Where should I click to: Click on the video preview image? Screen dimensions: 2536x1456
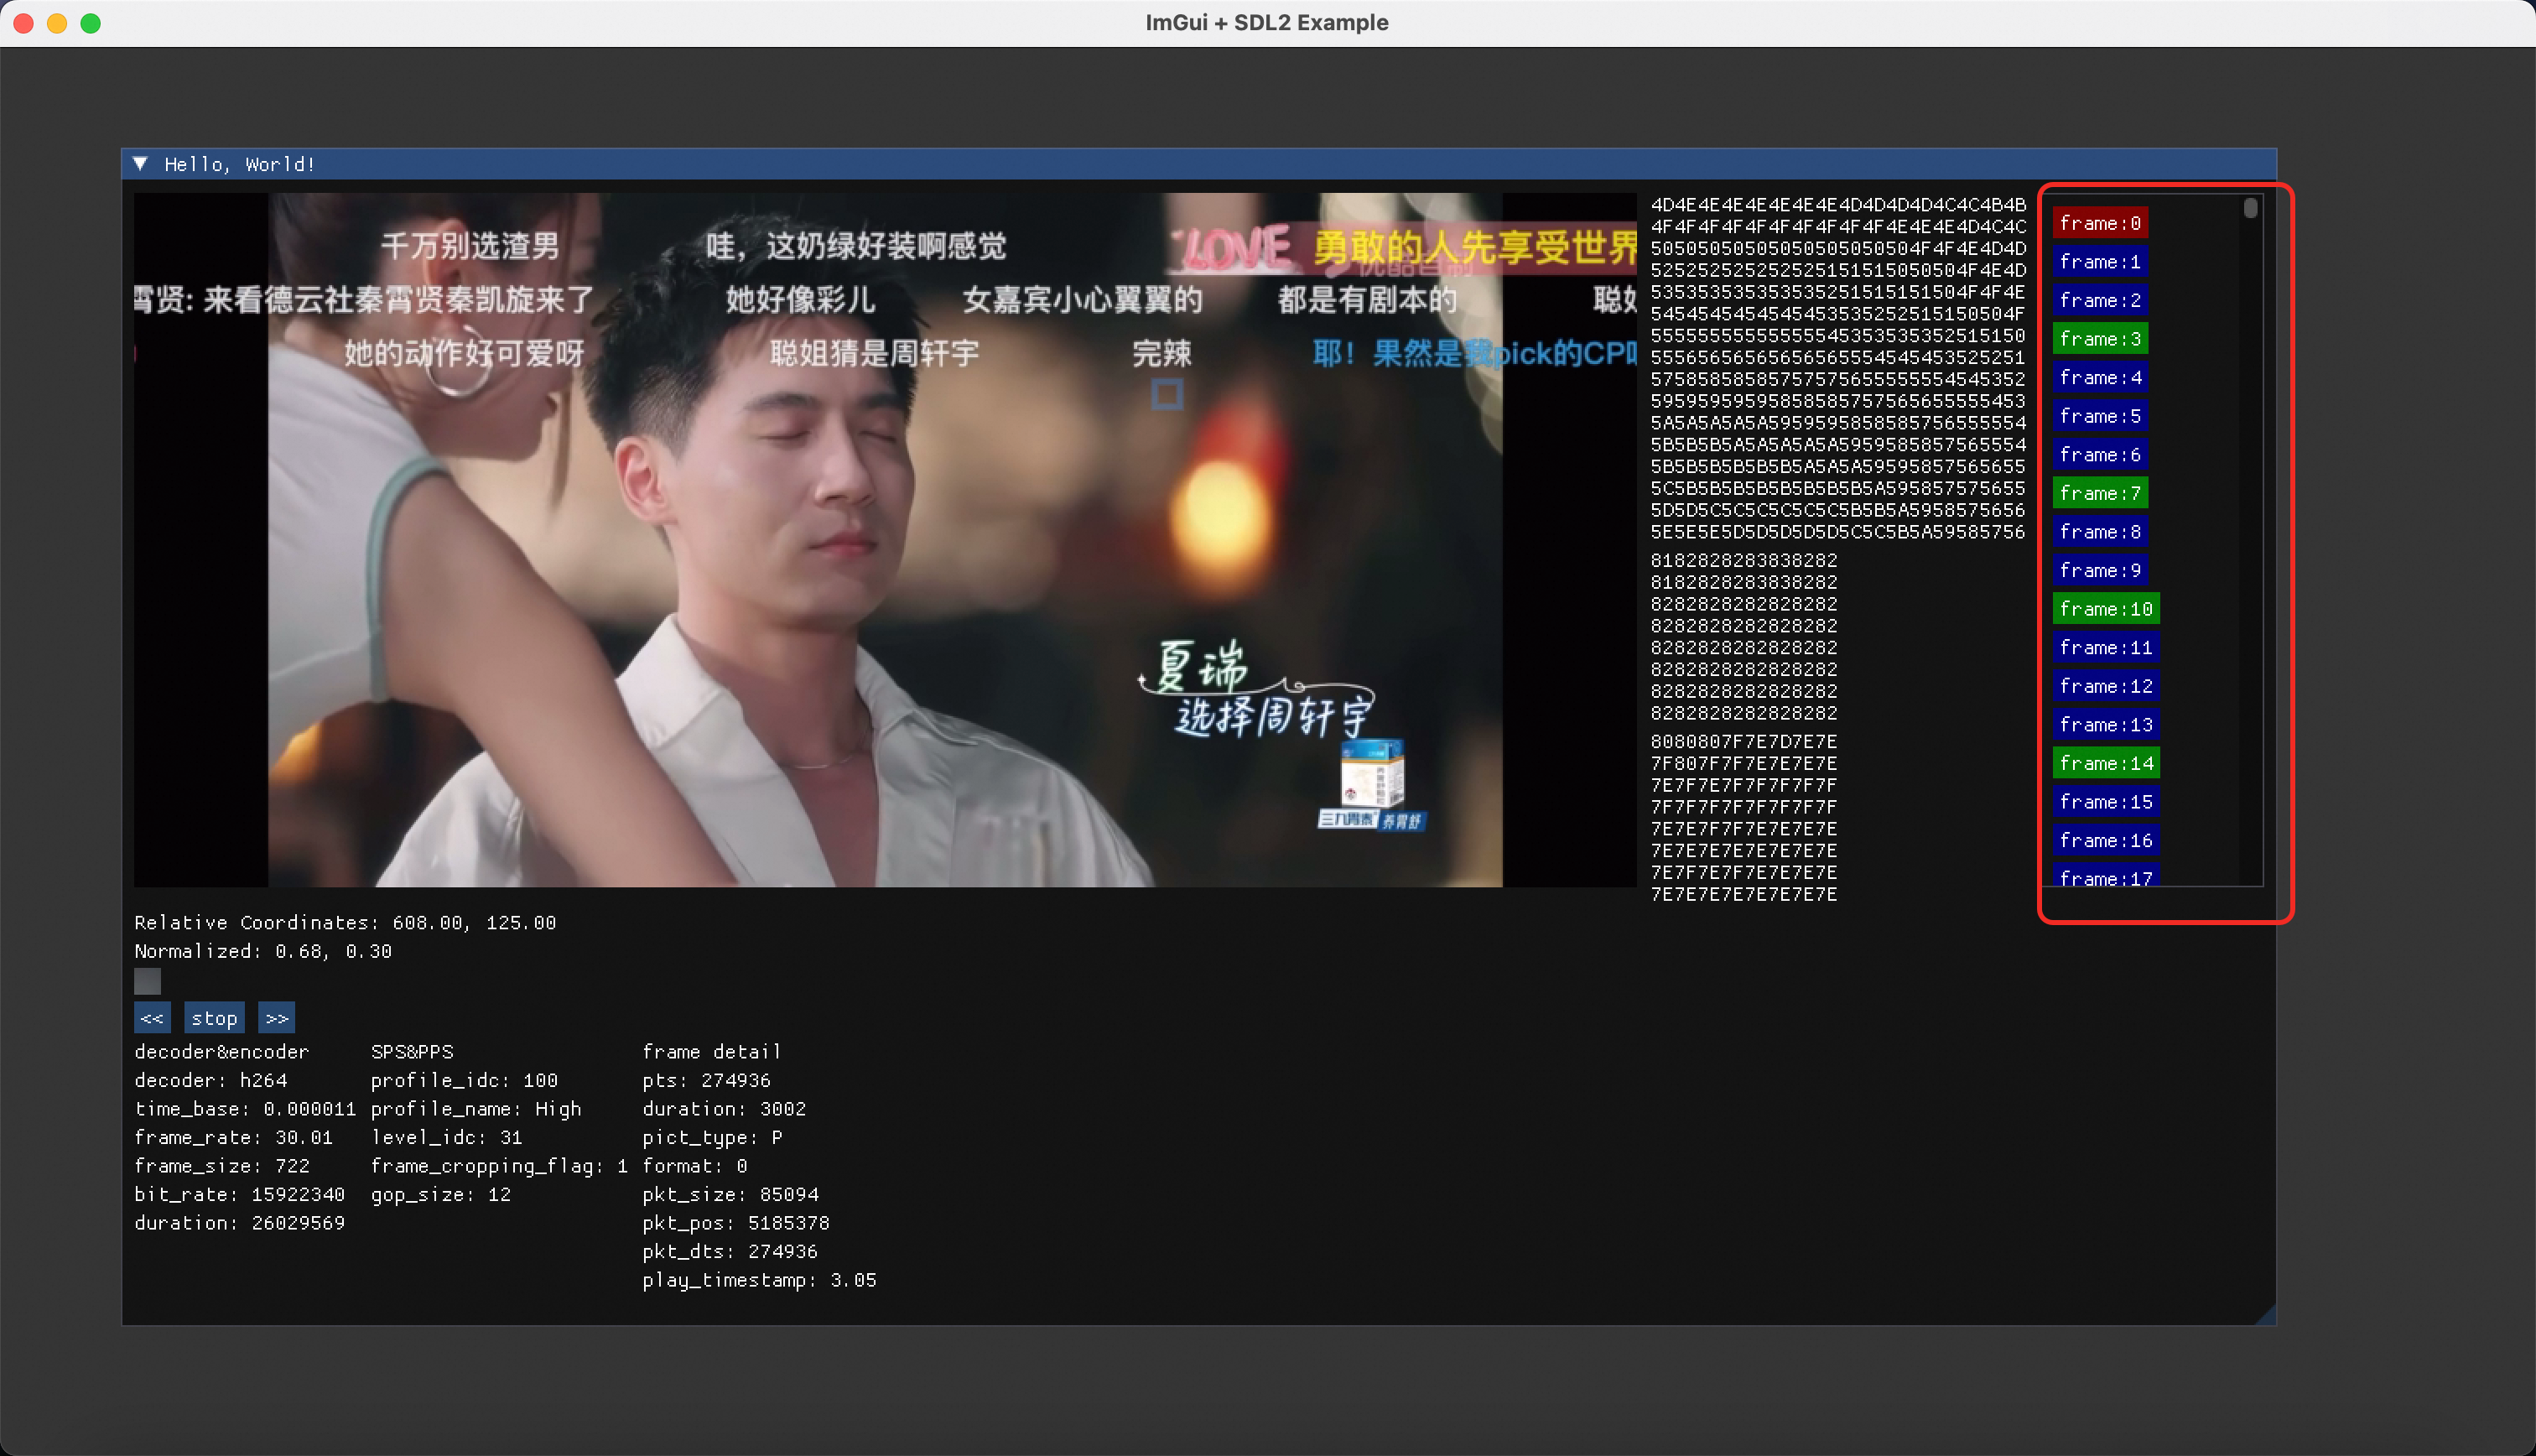click(x=885, y=540)
